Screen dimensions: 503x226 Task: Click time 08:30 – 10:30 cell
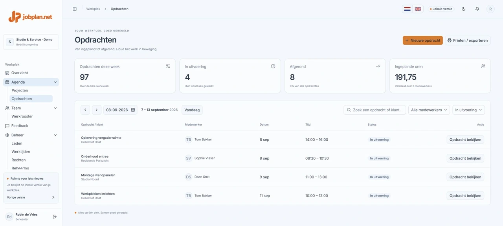point(317,158)
